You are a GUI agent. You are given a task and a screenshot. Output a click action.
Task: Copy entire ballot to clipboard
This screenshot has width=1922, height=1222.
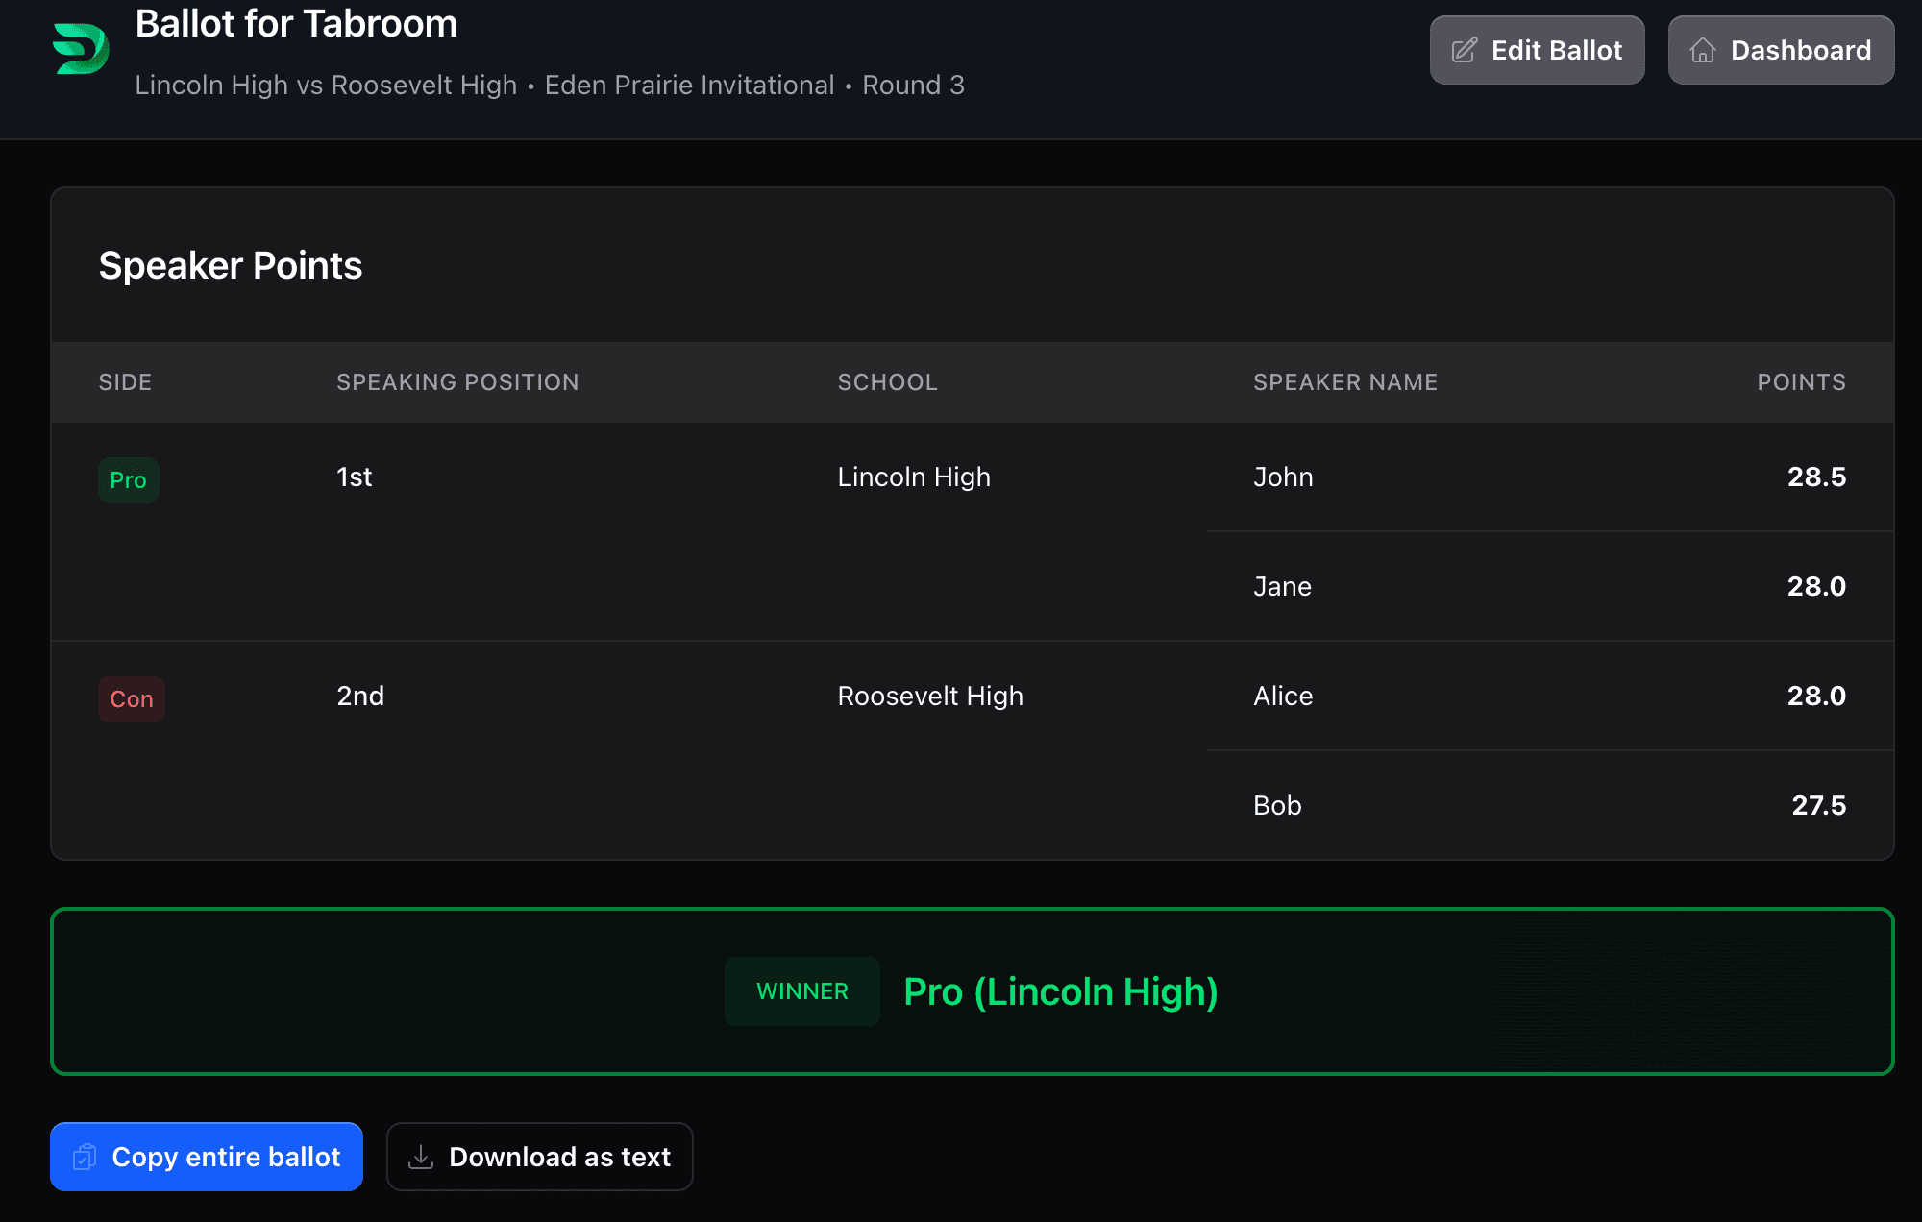(x=207, y=1157)
